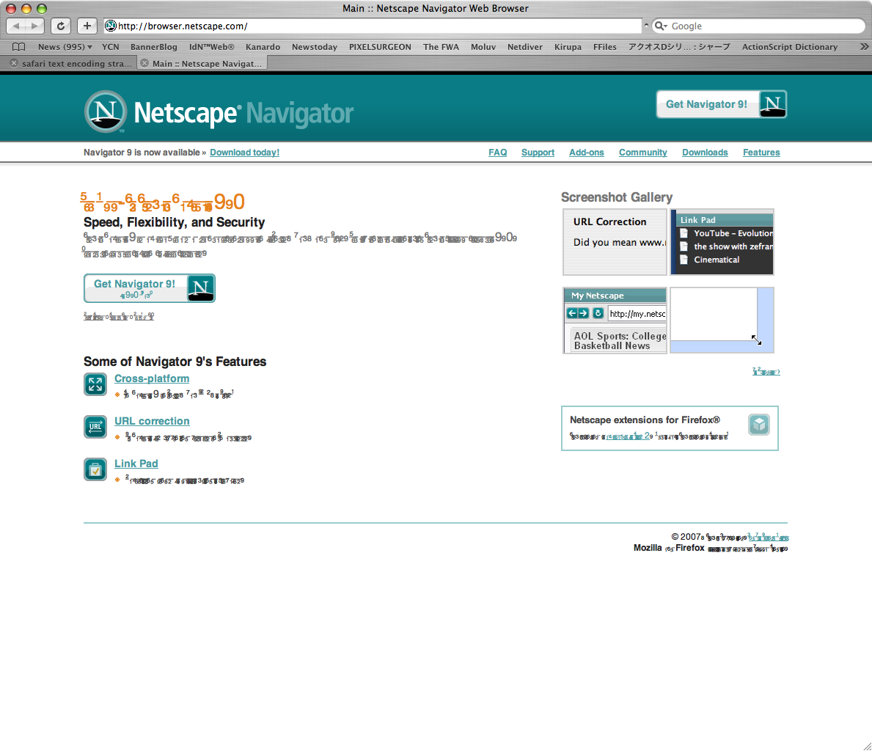Click the Google search magnifier icon
The image size is (872, 751).
click(660, 26)
